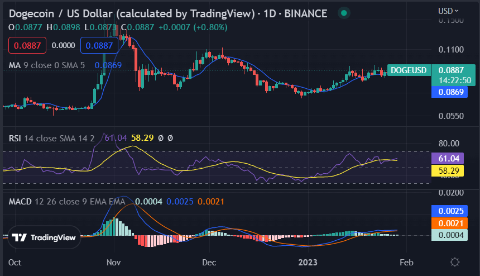Open the USD currency dropdown
480x276 pixels.
[449, 11]
